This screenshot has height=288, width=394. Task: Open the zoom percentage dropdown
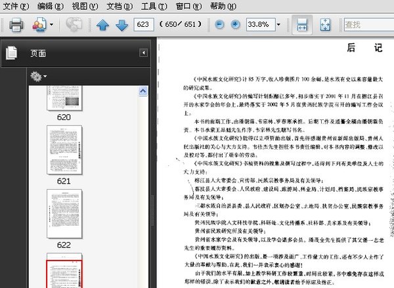tap(279, 25)
